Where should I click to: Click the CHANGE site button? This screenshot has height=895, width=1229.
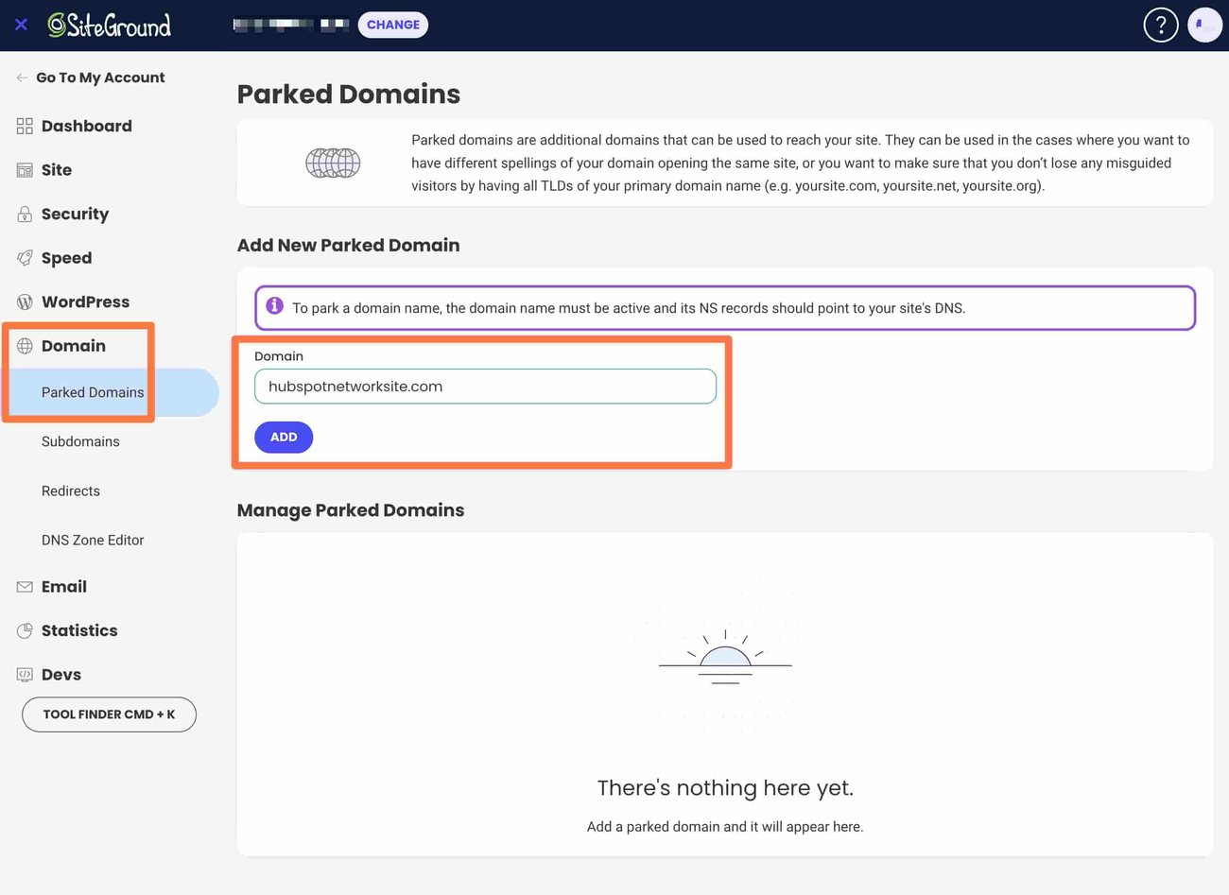392,25
